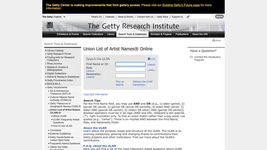
Task: Open the Publications tab
Action: coord(182,34)
